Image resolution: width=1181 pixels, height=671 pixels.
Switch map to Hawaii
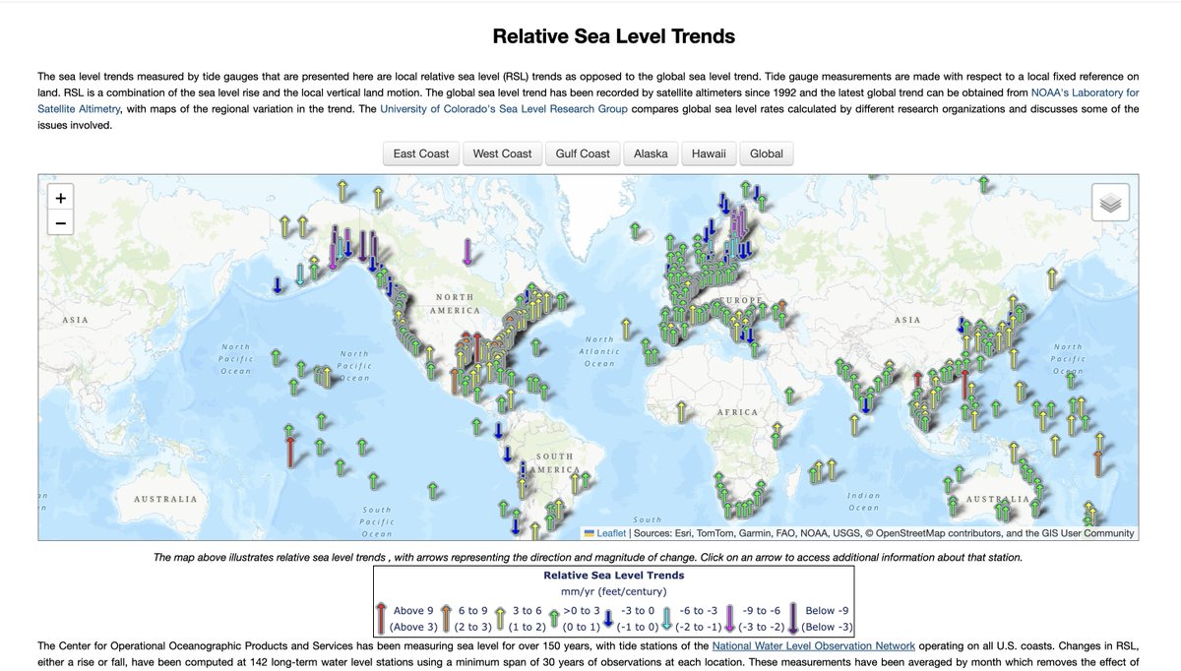708,153
